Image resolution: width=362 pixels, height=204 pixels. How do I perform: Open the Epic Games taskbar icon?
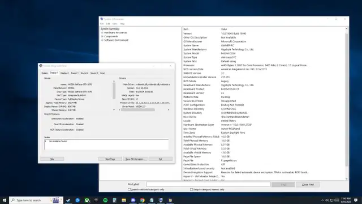pos(96,200)
